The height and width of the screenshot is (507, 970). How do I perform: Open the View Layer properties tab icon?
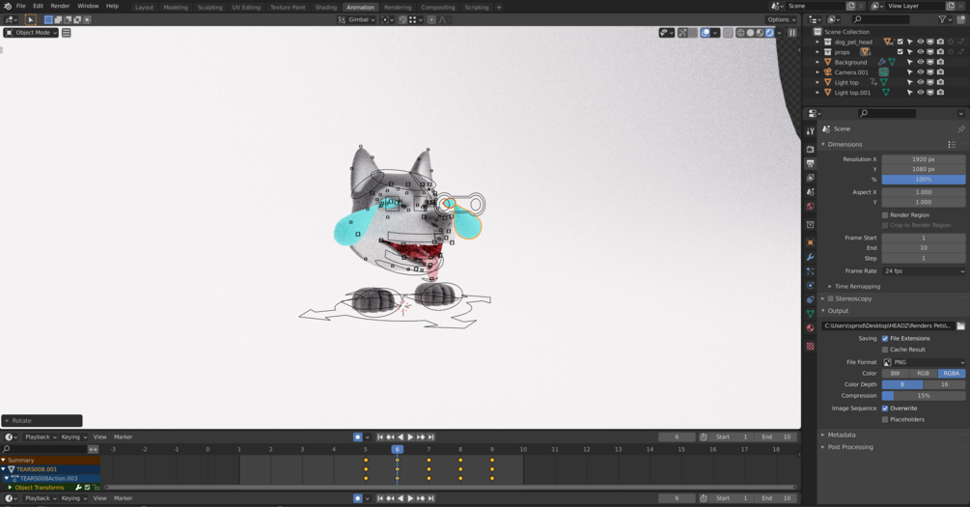(x=811, y=178)
